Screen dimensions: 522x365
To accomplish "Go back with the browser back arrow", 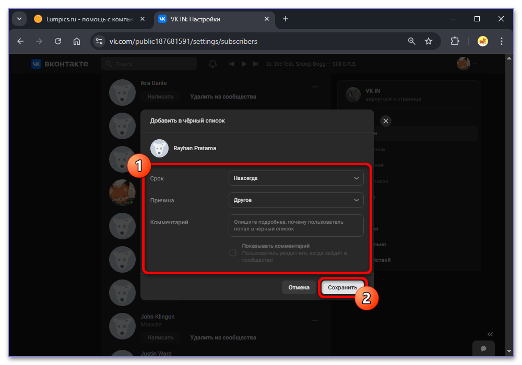I will (21, 41).
